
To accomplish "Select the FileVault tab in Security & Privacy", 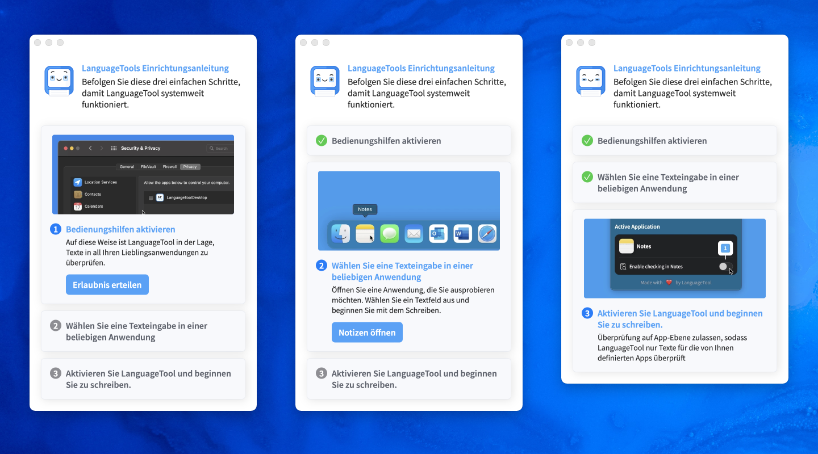I will 148,167.
